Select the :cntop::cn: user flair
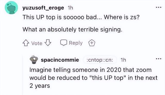 100,60
